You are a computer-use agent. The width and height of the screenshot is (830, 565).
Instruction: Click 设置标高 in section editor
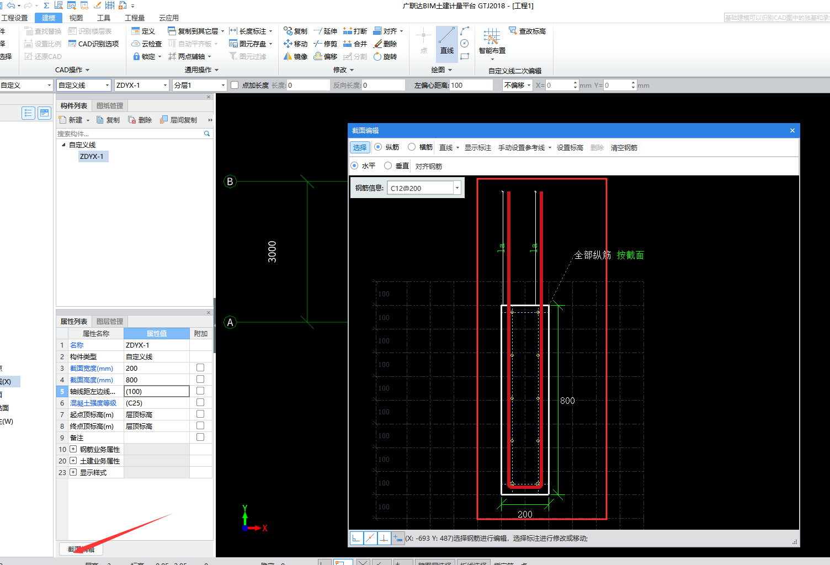[570, 147]
